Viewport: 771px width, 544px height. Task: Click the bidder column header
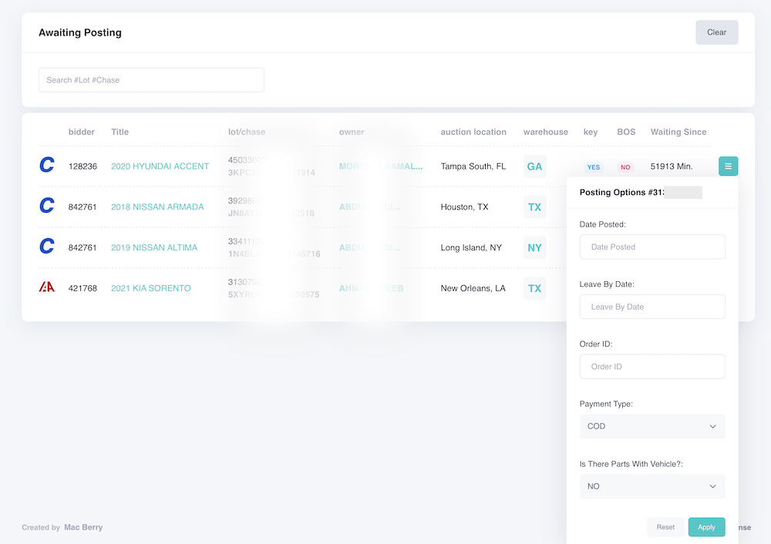[82, 133]
